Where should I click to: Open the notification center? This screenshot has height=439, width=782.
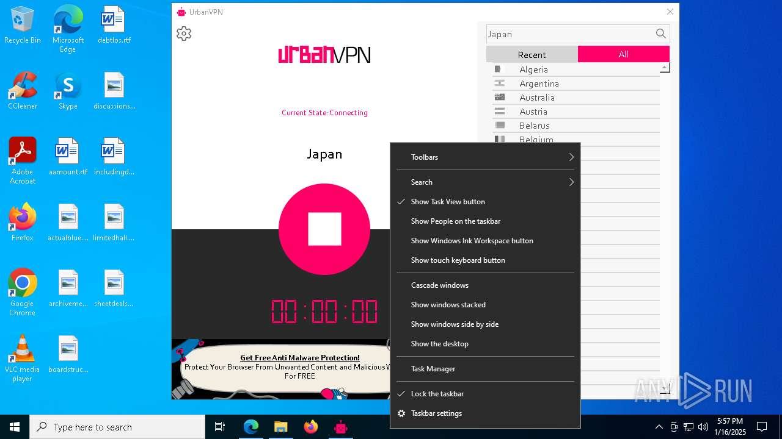(762, 427)
